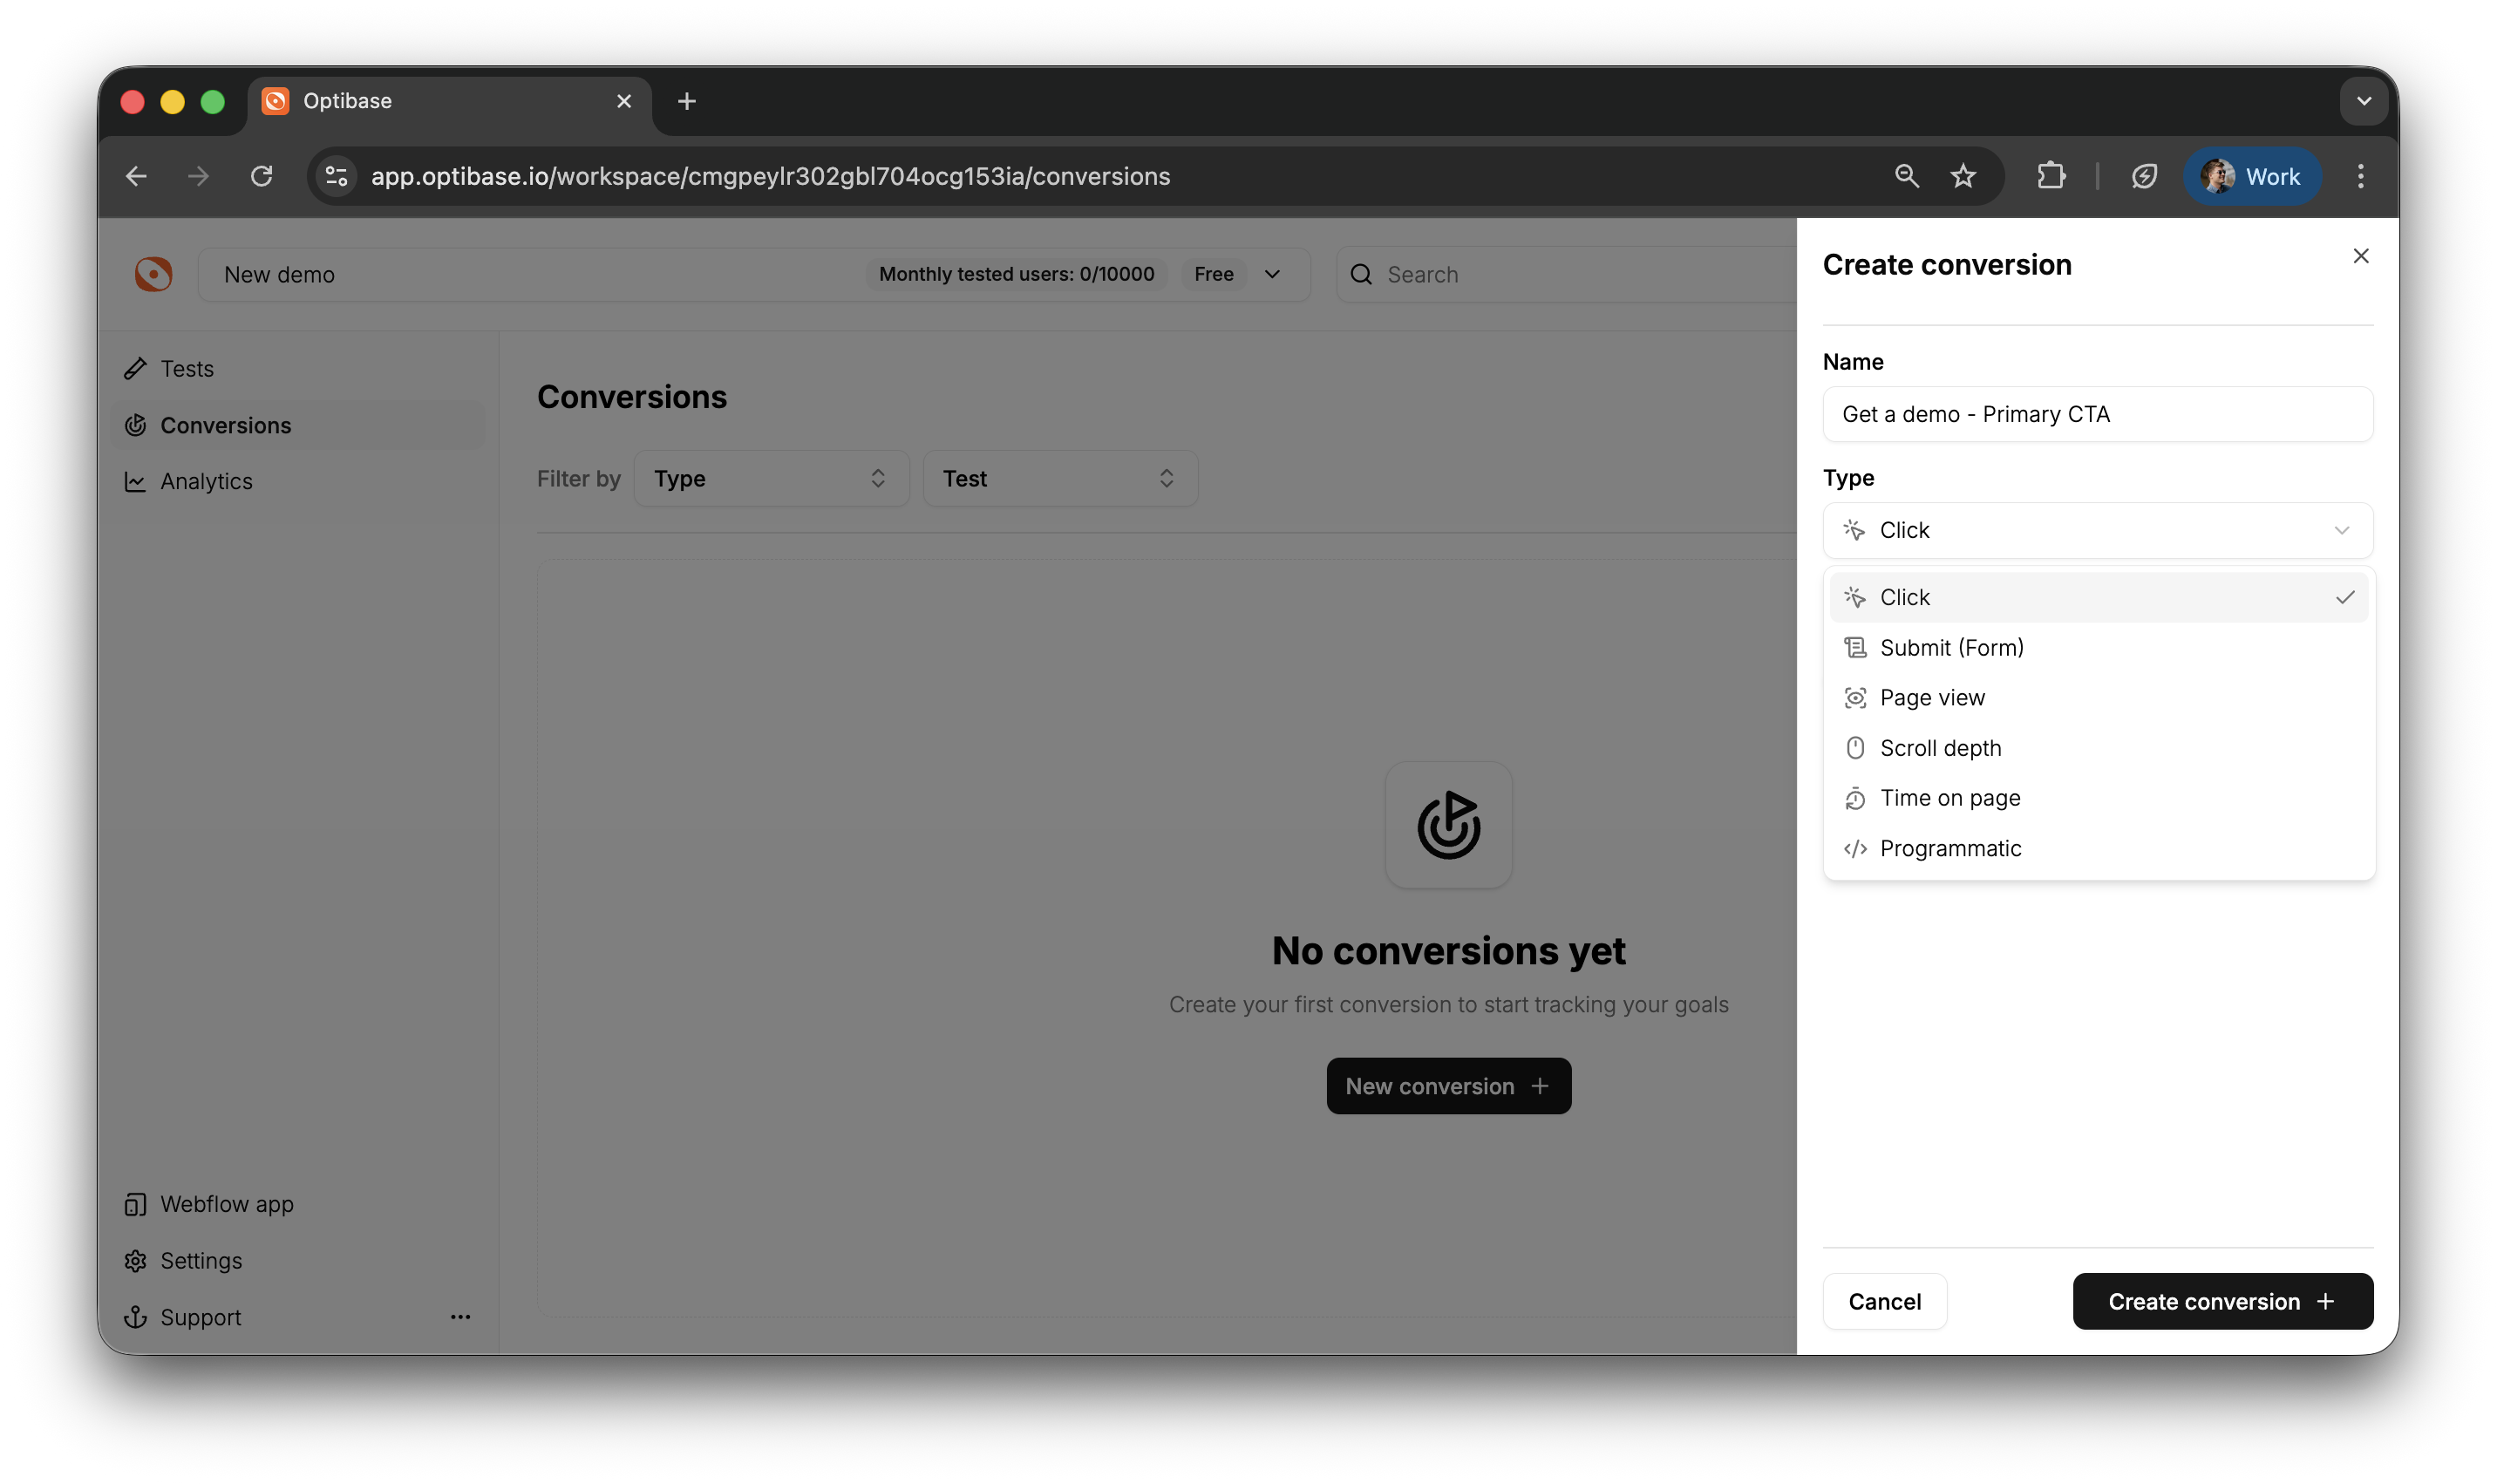The height and width of the screenshot is (1484, 2497).
Task: Open the Filter by Type dropdown
Action: 770,478
